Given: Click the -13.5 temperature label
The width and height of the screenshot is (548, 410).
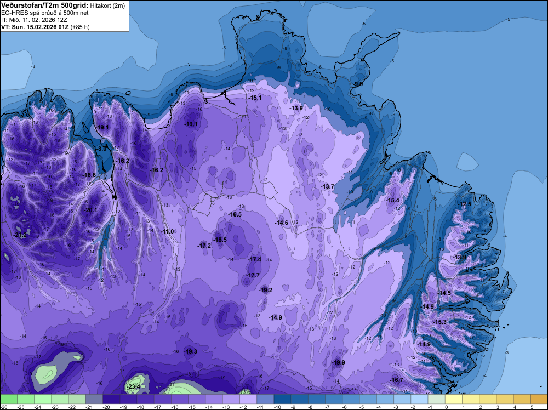Looking at the screenshot, I should pos(459,257).
